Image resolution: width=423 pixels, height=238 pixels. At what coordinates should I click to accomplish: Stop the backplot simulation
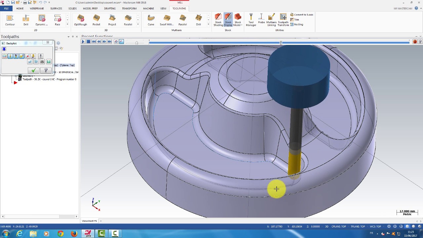pyautogui.click(x=89, y=42)
